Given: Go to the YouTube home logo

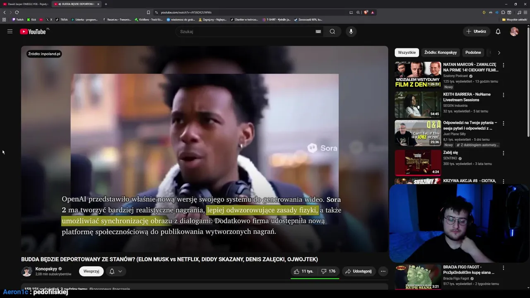Looking at the screenshot, I should tap(33, 31).
